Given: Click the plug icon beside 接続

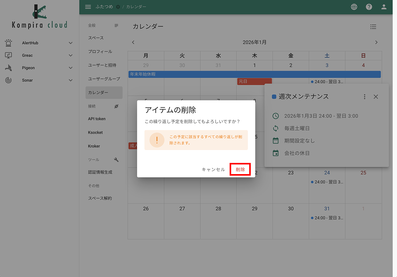Looking at the screenshot, I should click(x=116, y=106).
